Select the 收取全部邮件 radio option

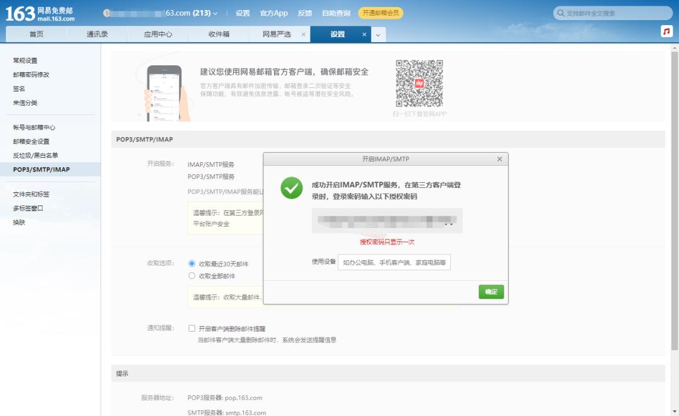(x=193, y=275)
